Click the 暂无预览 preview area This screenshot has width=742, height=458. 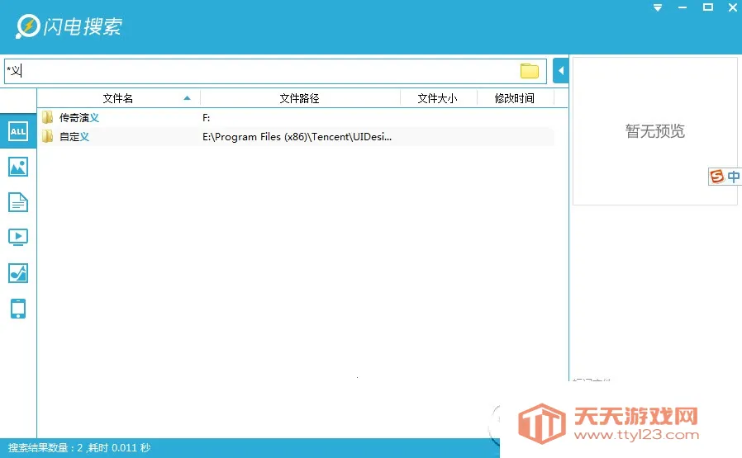pyautogui.click(x=654, y=131)
